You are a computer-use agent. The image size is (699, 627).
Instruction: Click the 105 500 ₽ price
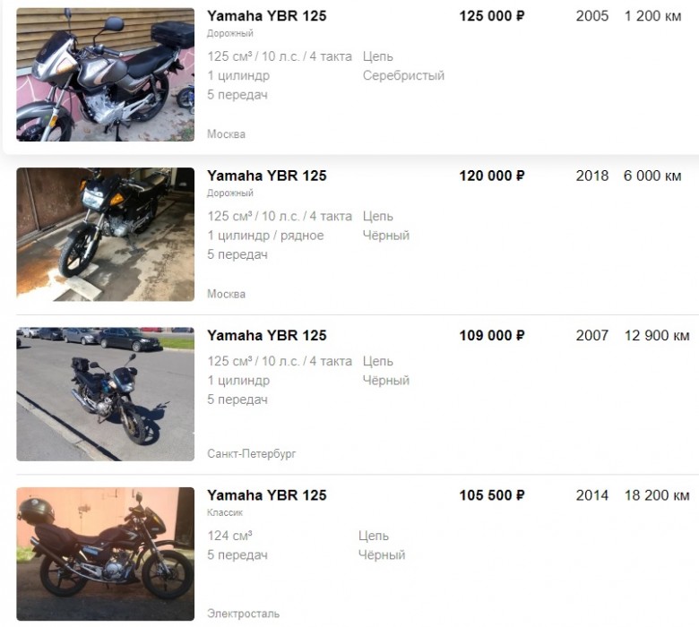click(x=492, y=495)
